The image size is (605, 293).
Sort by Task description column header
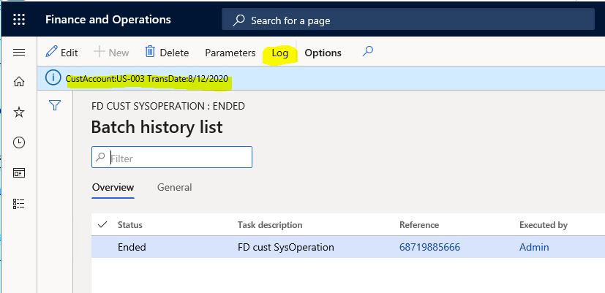(270, 225)
